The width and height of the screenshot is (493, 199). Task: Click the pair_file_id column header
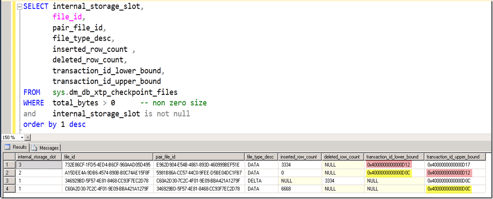199,157
